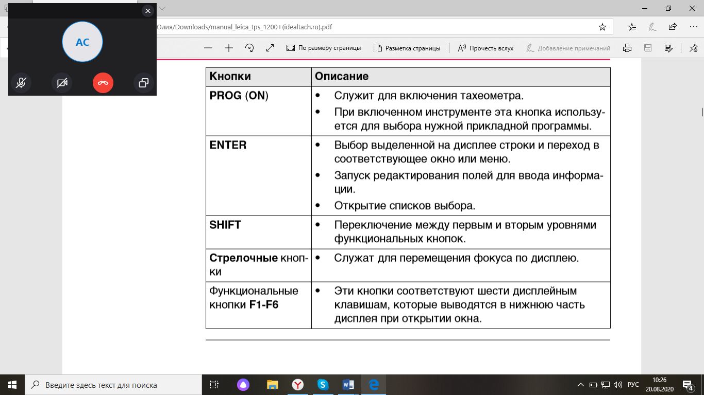
Task: Click the Кнопки column header
Action: tap(259, 77)
